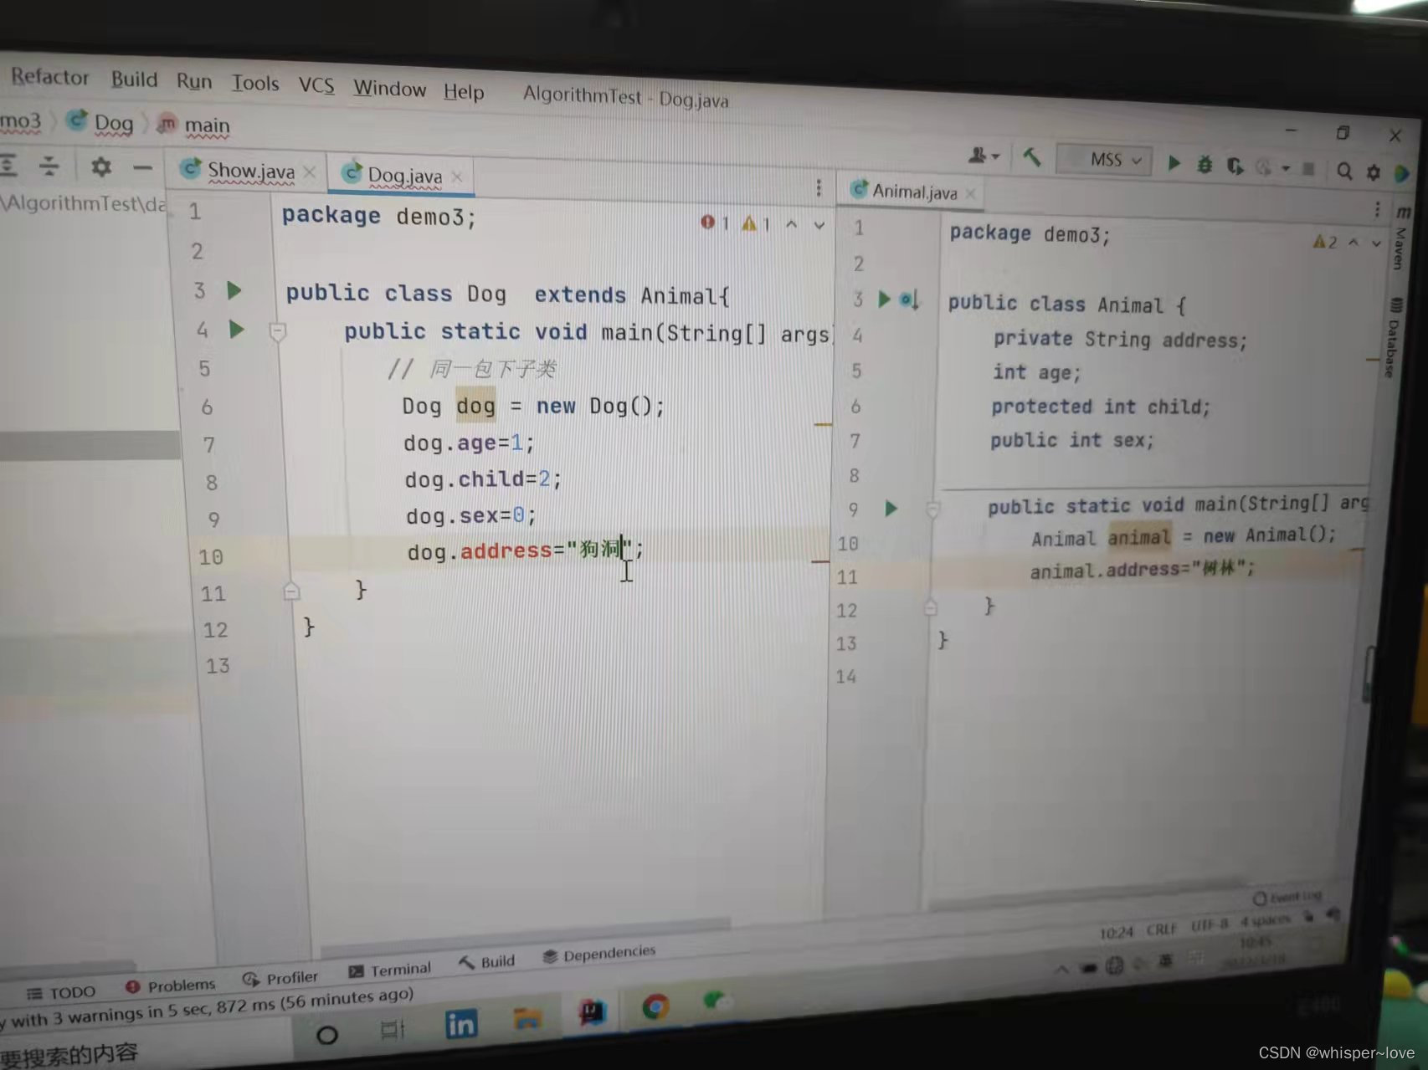Viewport: 1428px width, 1070px height.
Task: Run class Dog from line 3 gutter
Action: pyautogui.click(x=234, y=290)
